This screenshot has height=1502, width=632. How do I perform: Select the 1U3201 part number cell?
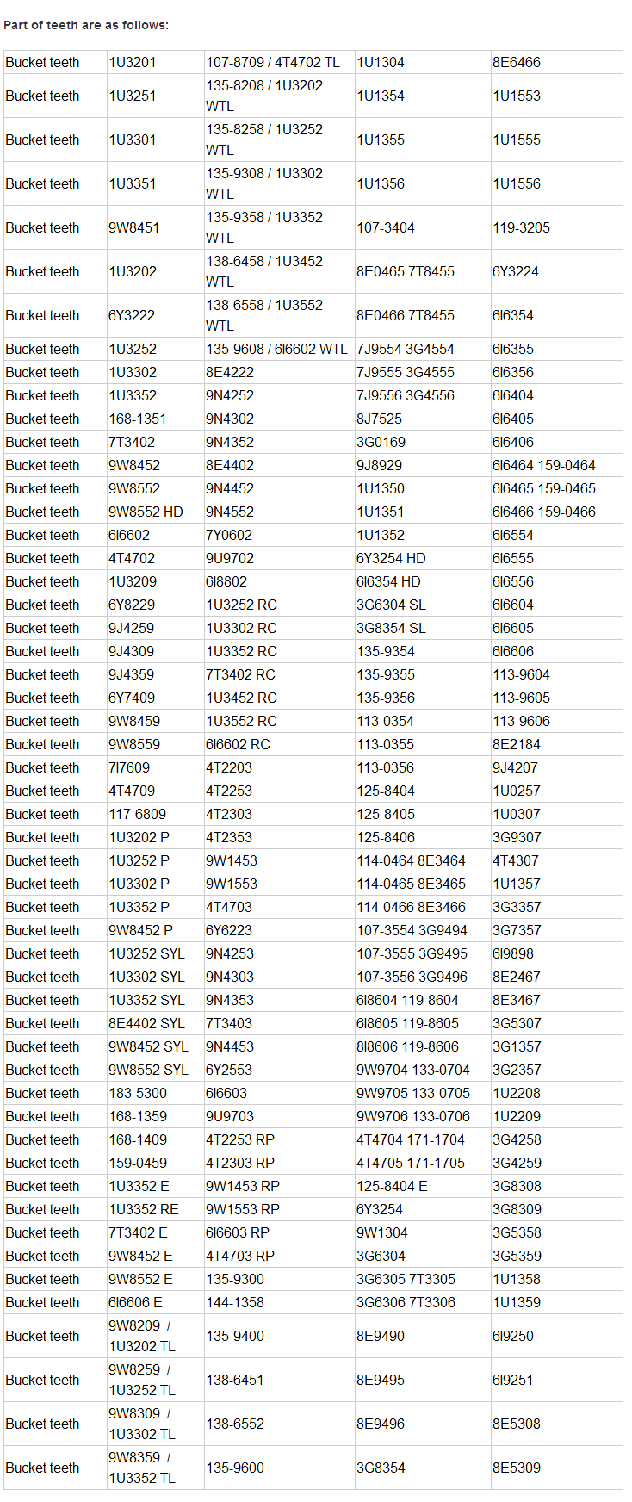(133, 62)
